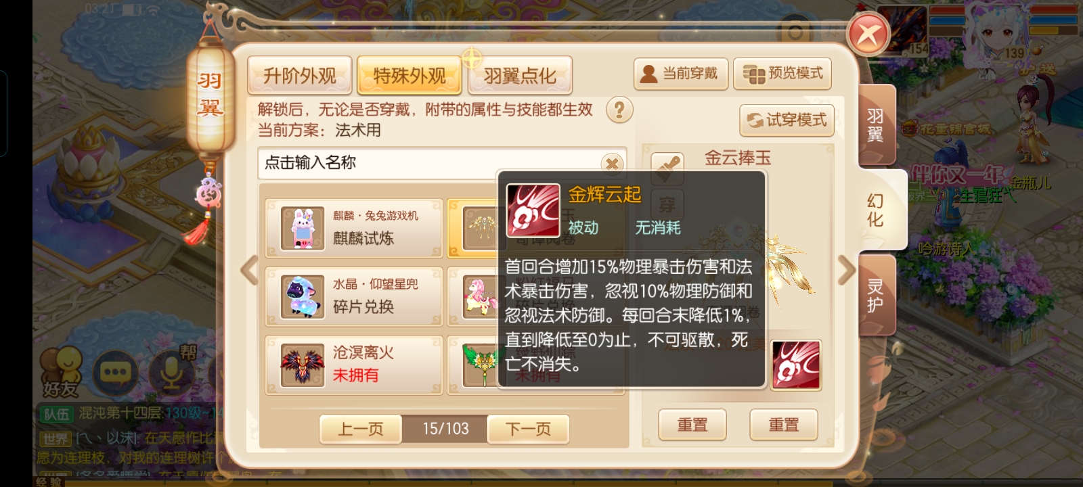1083x487 pixels.
Task: Click the 点击输入名称 name input field
Action: [x=430, y=163]
